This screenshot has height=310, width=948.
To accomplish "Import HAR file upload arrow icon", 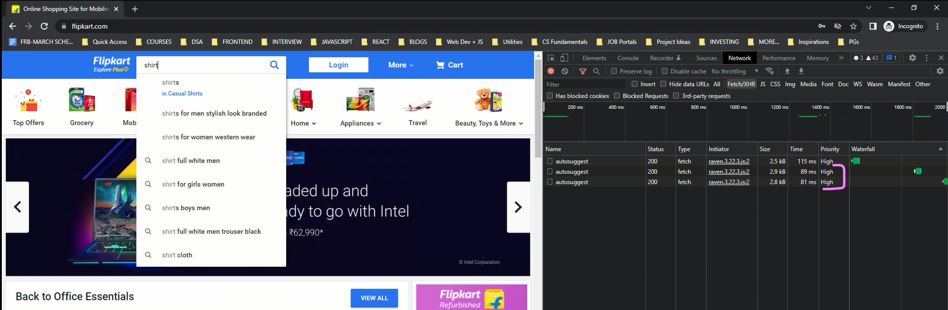I will click(x=787, y=71).
